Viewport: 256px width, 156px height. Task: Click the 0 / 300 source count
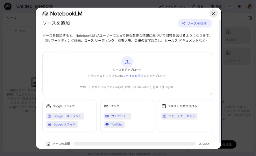tap(203, 144)
